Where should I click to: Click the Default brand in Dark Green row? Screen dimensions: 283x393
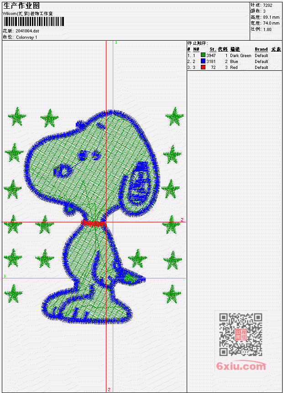261,55
